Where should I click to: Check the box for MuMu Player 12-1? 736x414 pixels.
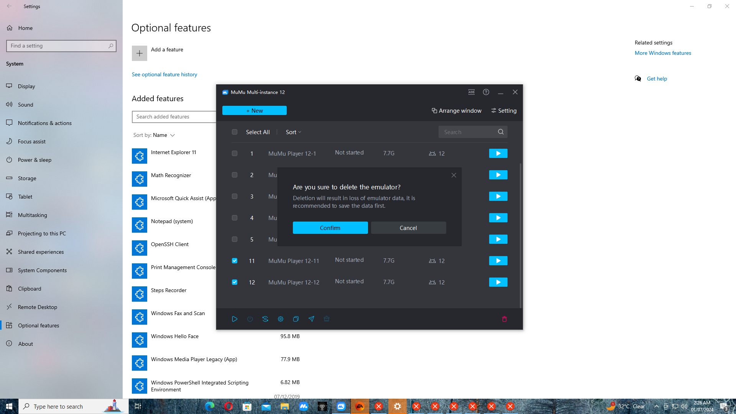coord(235,153)
